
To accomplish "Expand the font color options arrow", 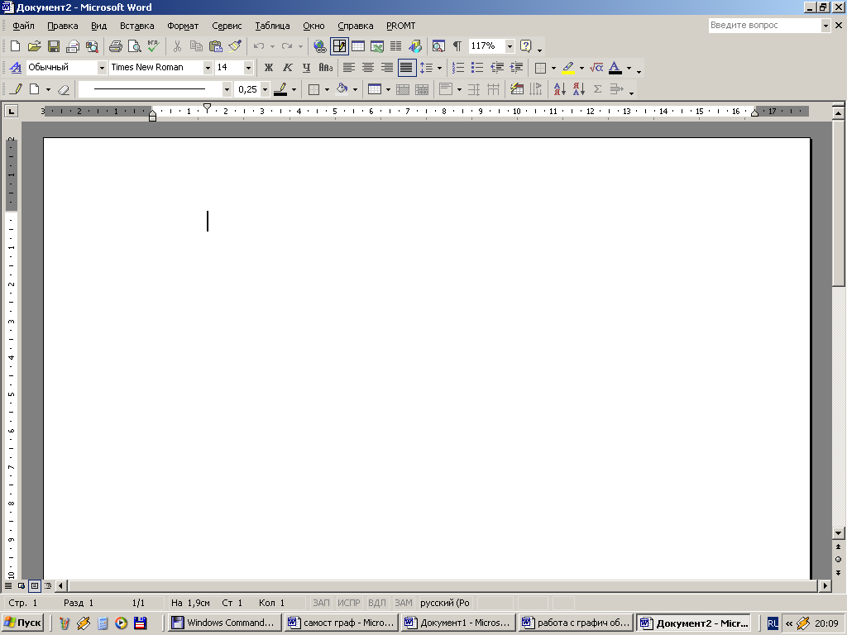I will click(x=629, y=68).
